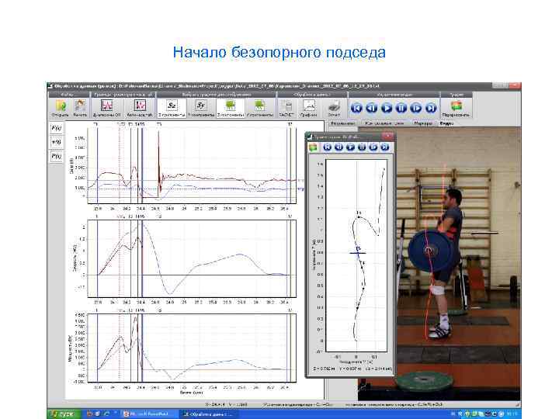Viewport: 559px width, 419px height.
Task: Switch to the Маркеры tab
Action: [x=423, y=123]
